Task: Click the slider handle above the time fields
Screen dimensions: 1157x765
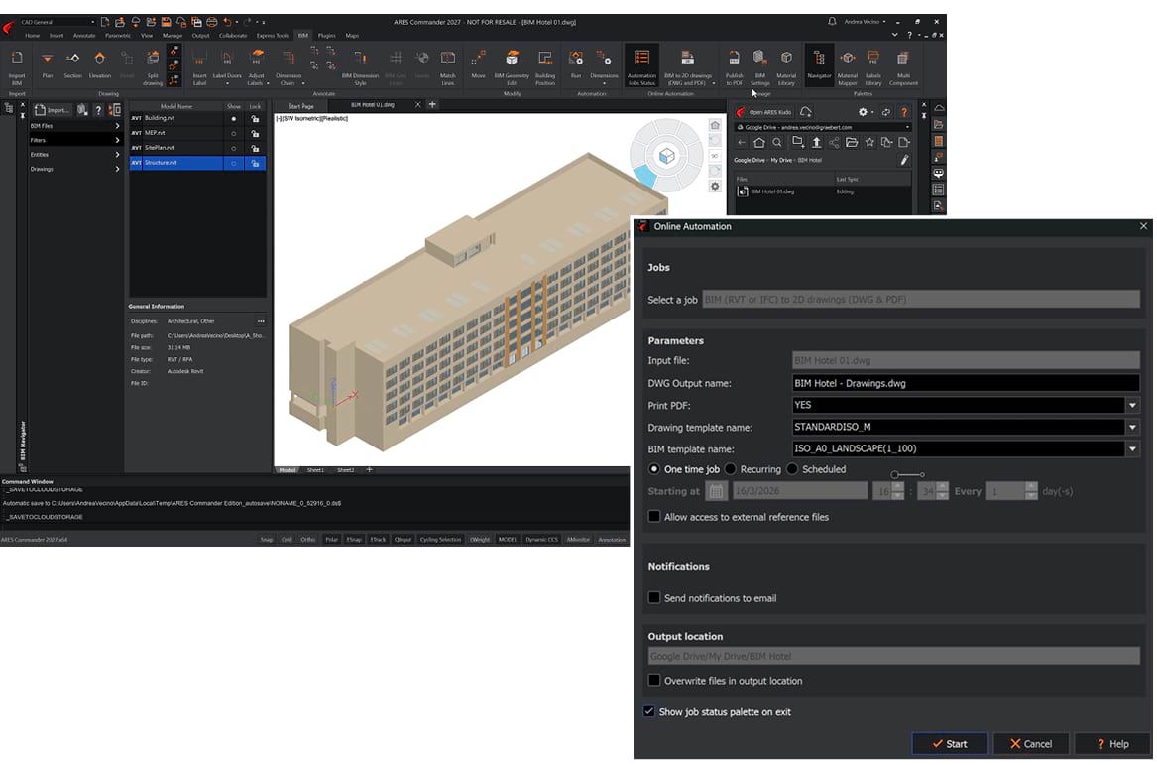Action: pyautogui.click(x=895, y=475)
